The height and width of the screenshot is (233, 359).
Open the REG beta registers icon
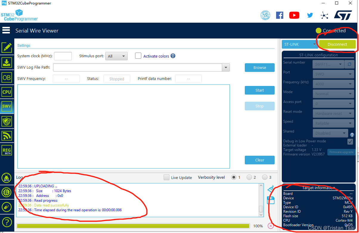point(7,151)
